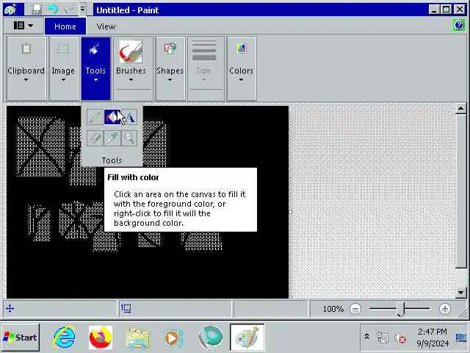
Task: Click the Redo arrow in title bar
Action: click(69, 10)
